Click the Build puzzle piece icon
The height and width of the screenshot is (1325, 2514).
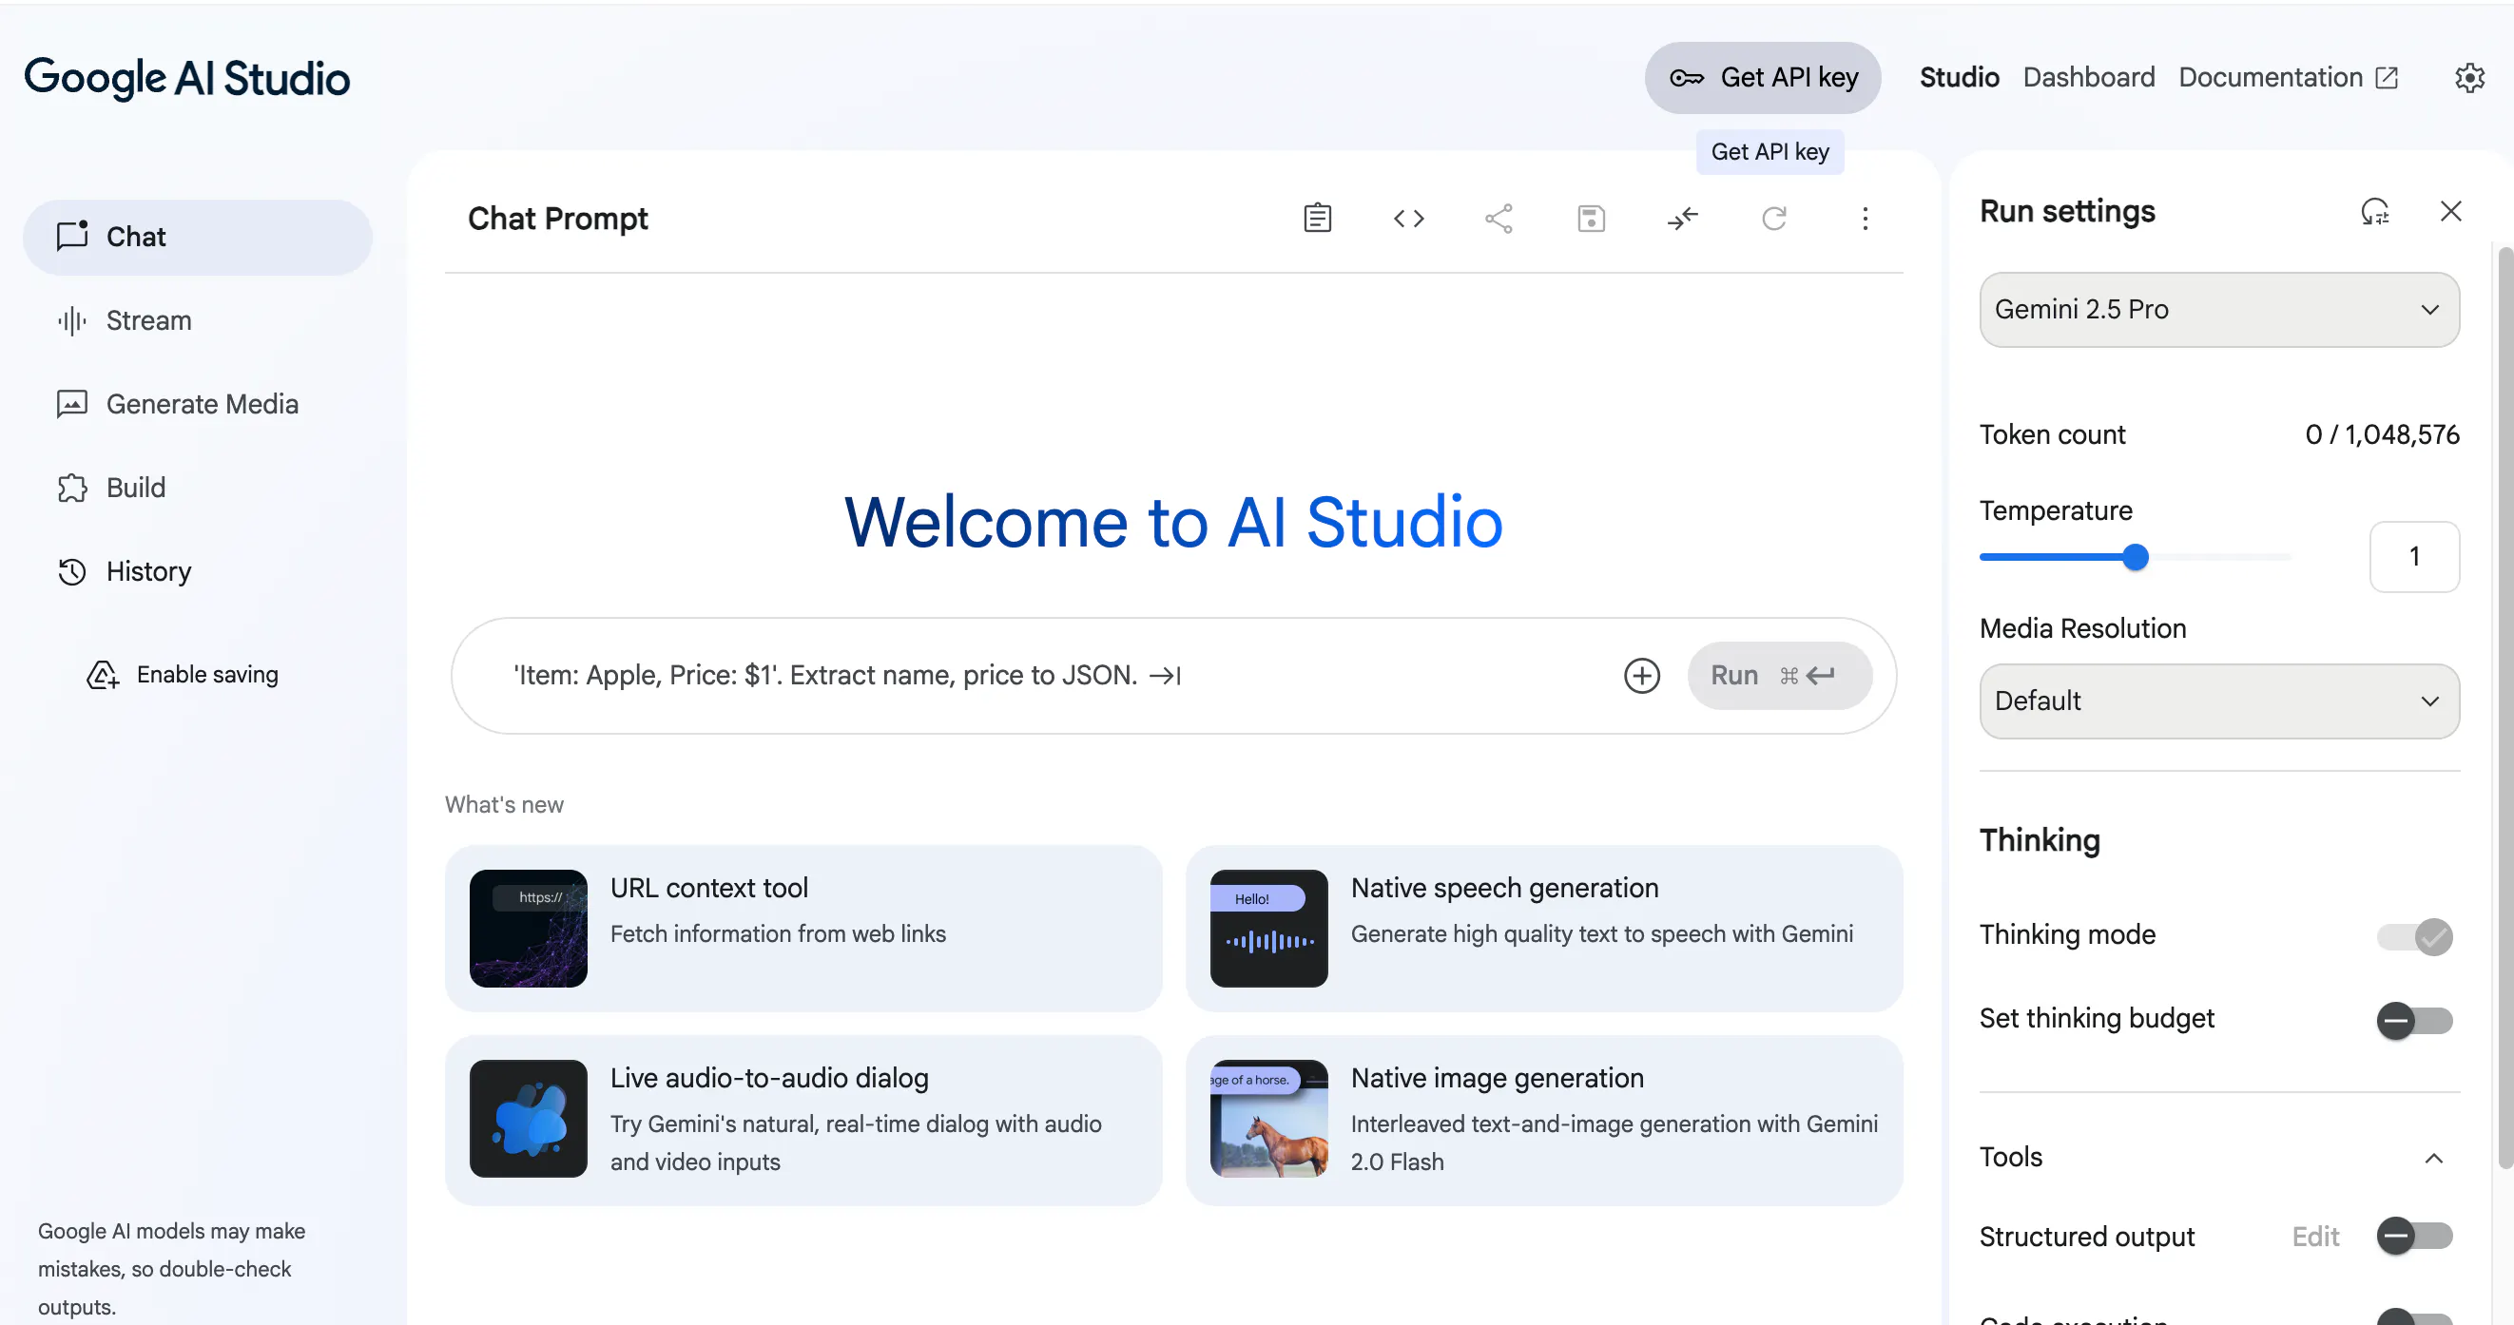[x=72, y=488]
